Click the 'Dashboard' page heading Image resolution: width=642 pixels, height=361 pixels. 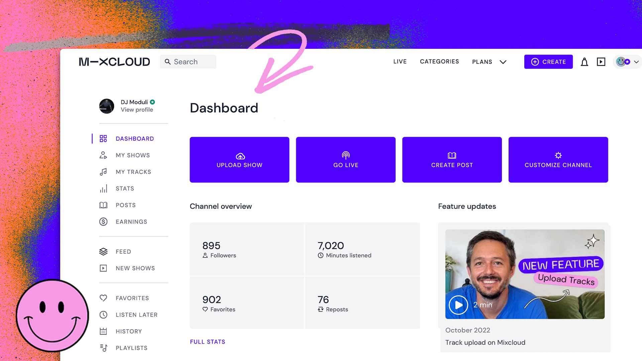point(224,108)
